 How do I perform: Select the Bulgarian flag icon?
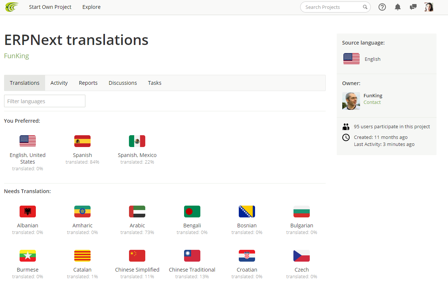302,212
